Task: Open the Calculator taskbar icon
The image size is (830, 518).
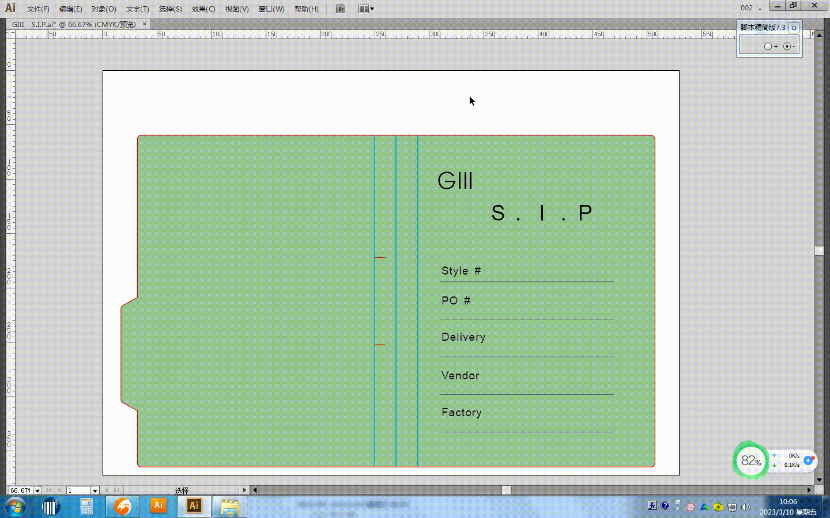Action: point(86,507)
